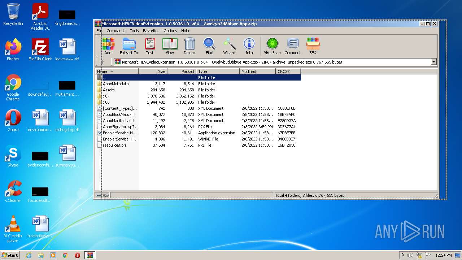The height and width of the screenshot is (260, 462).
Task: Open FileZilla Client desktop shortcut
Action: point(40,50)
